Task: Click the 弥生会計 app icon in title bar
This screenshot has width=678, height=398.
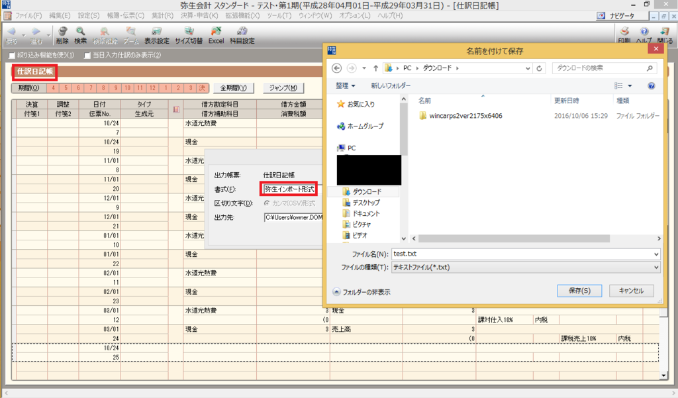Action: coord(6,5)
